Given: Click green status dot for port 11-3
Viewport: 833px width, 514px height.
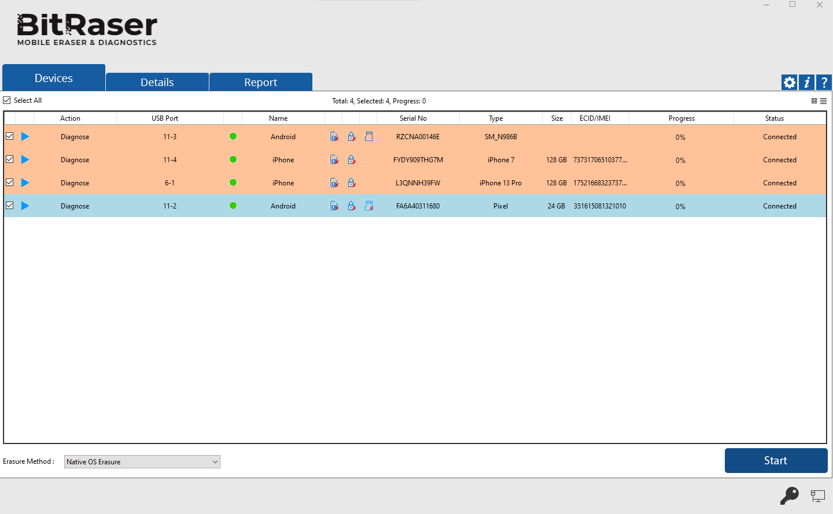Looking at the screenshot, I should (x=233, y=136).
